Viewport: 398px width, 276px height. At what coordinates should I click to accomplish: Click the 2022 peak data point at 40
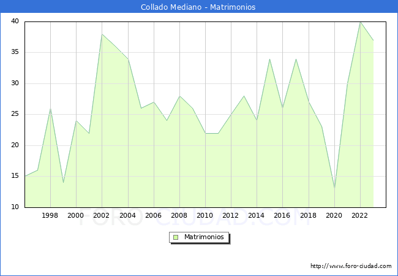pyautogui.click(x=361, y=22)
